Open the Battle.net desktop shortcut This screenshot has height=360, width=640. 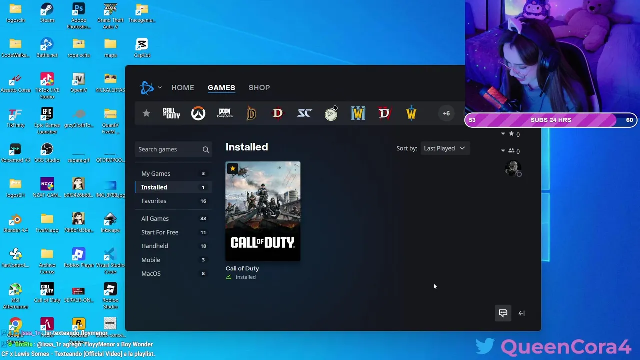tap(47, 48)
